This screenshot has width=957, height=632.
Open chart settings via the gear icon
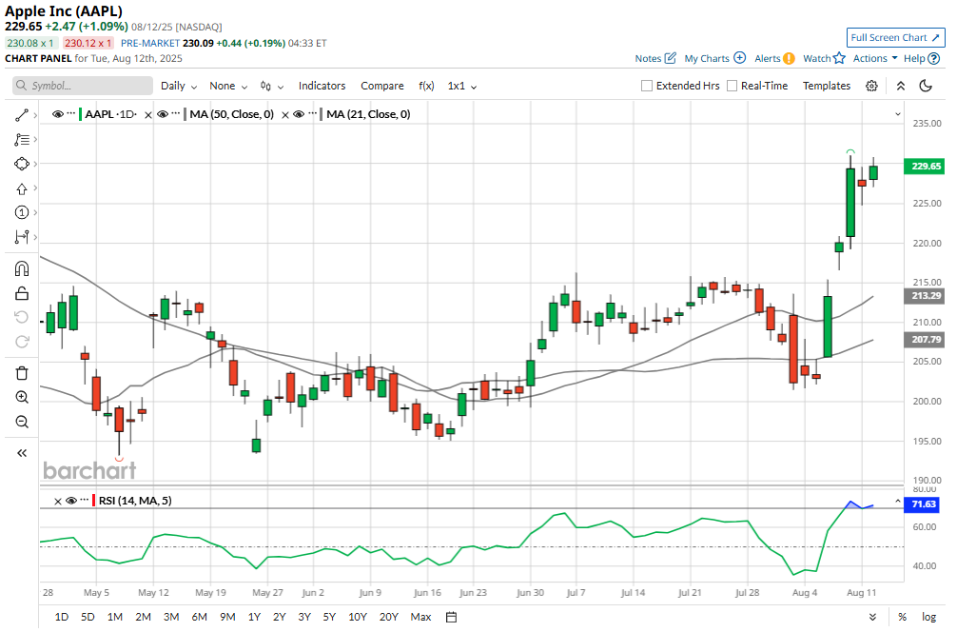tap(871, 86)
